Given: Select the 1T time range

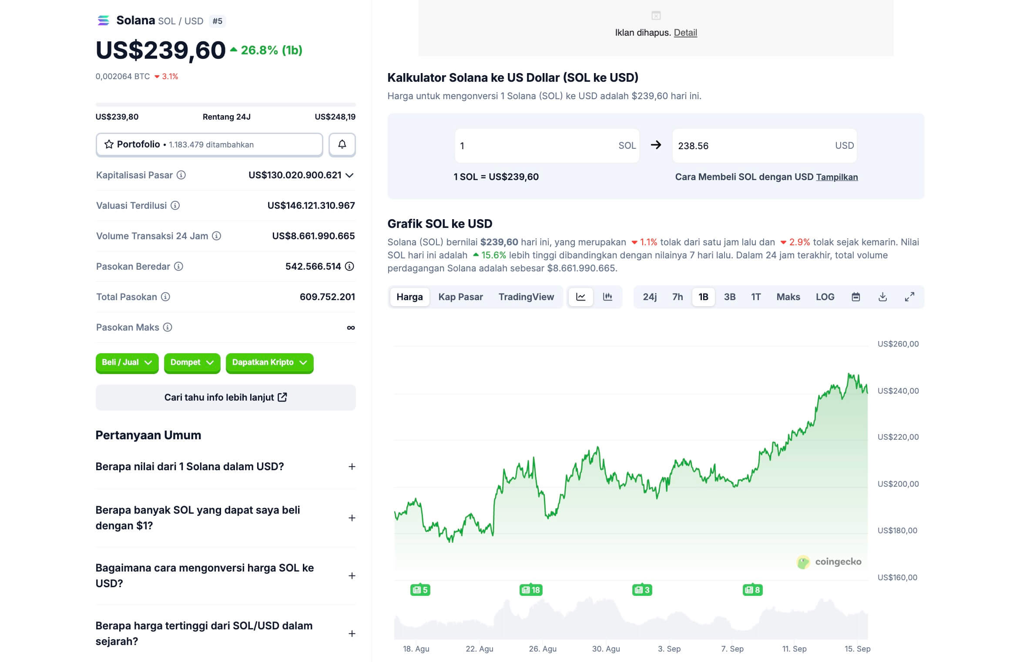Looking at the screenshot, I should tap(756, 297).
